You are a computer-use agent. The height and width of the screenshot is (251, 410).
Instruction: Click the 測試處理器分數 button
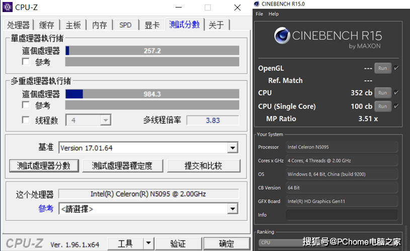44,166
